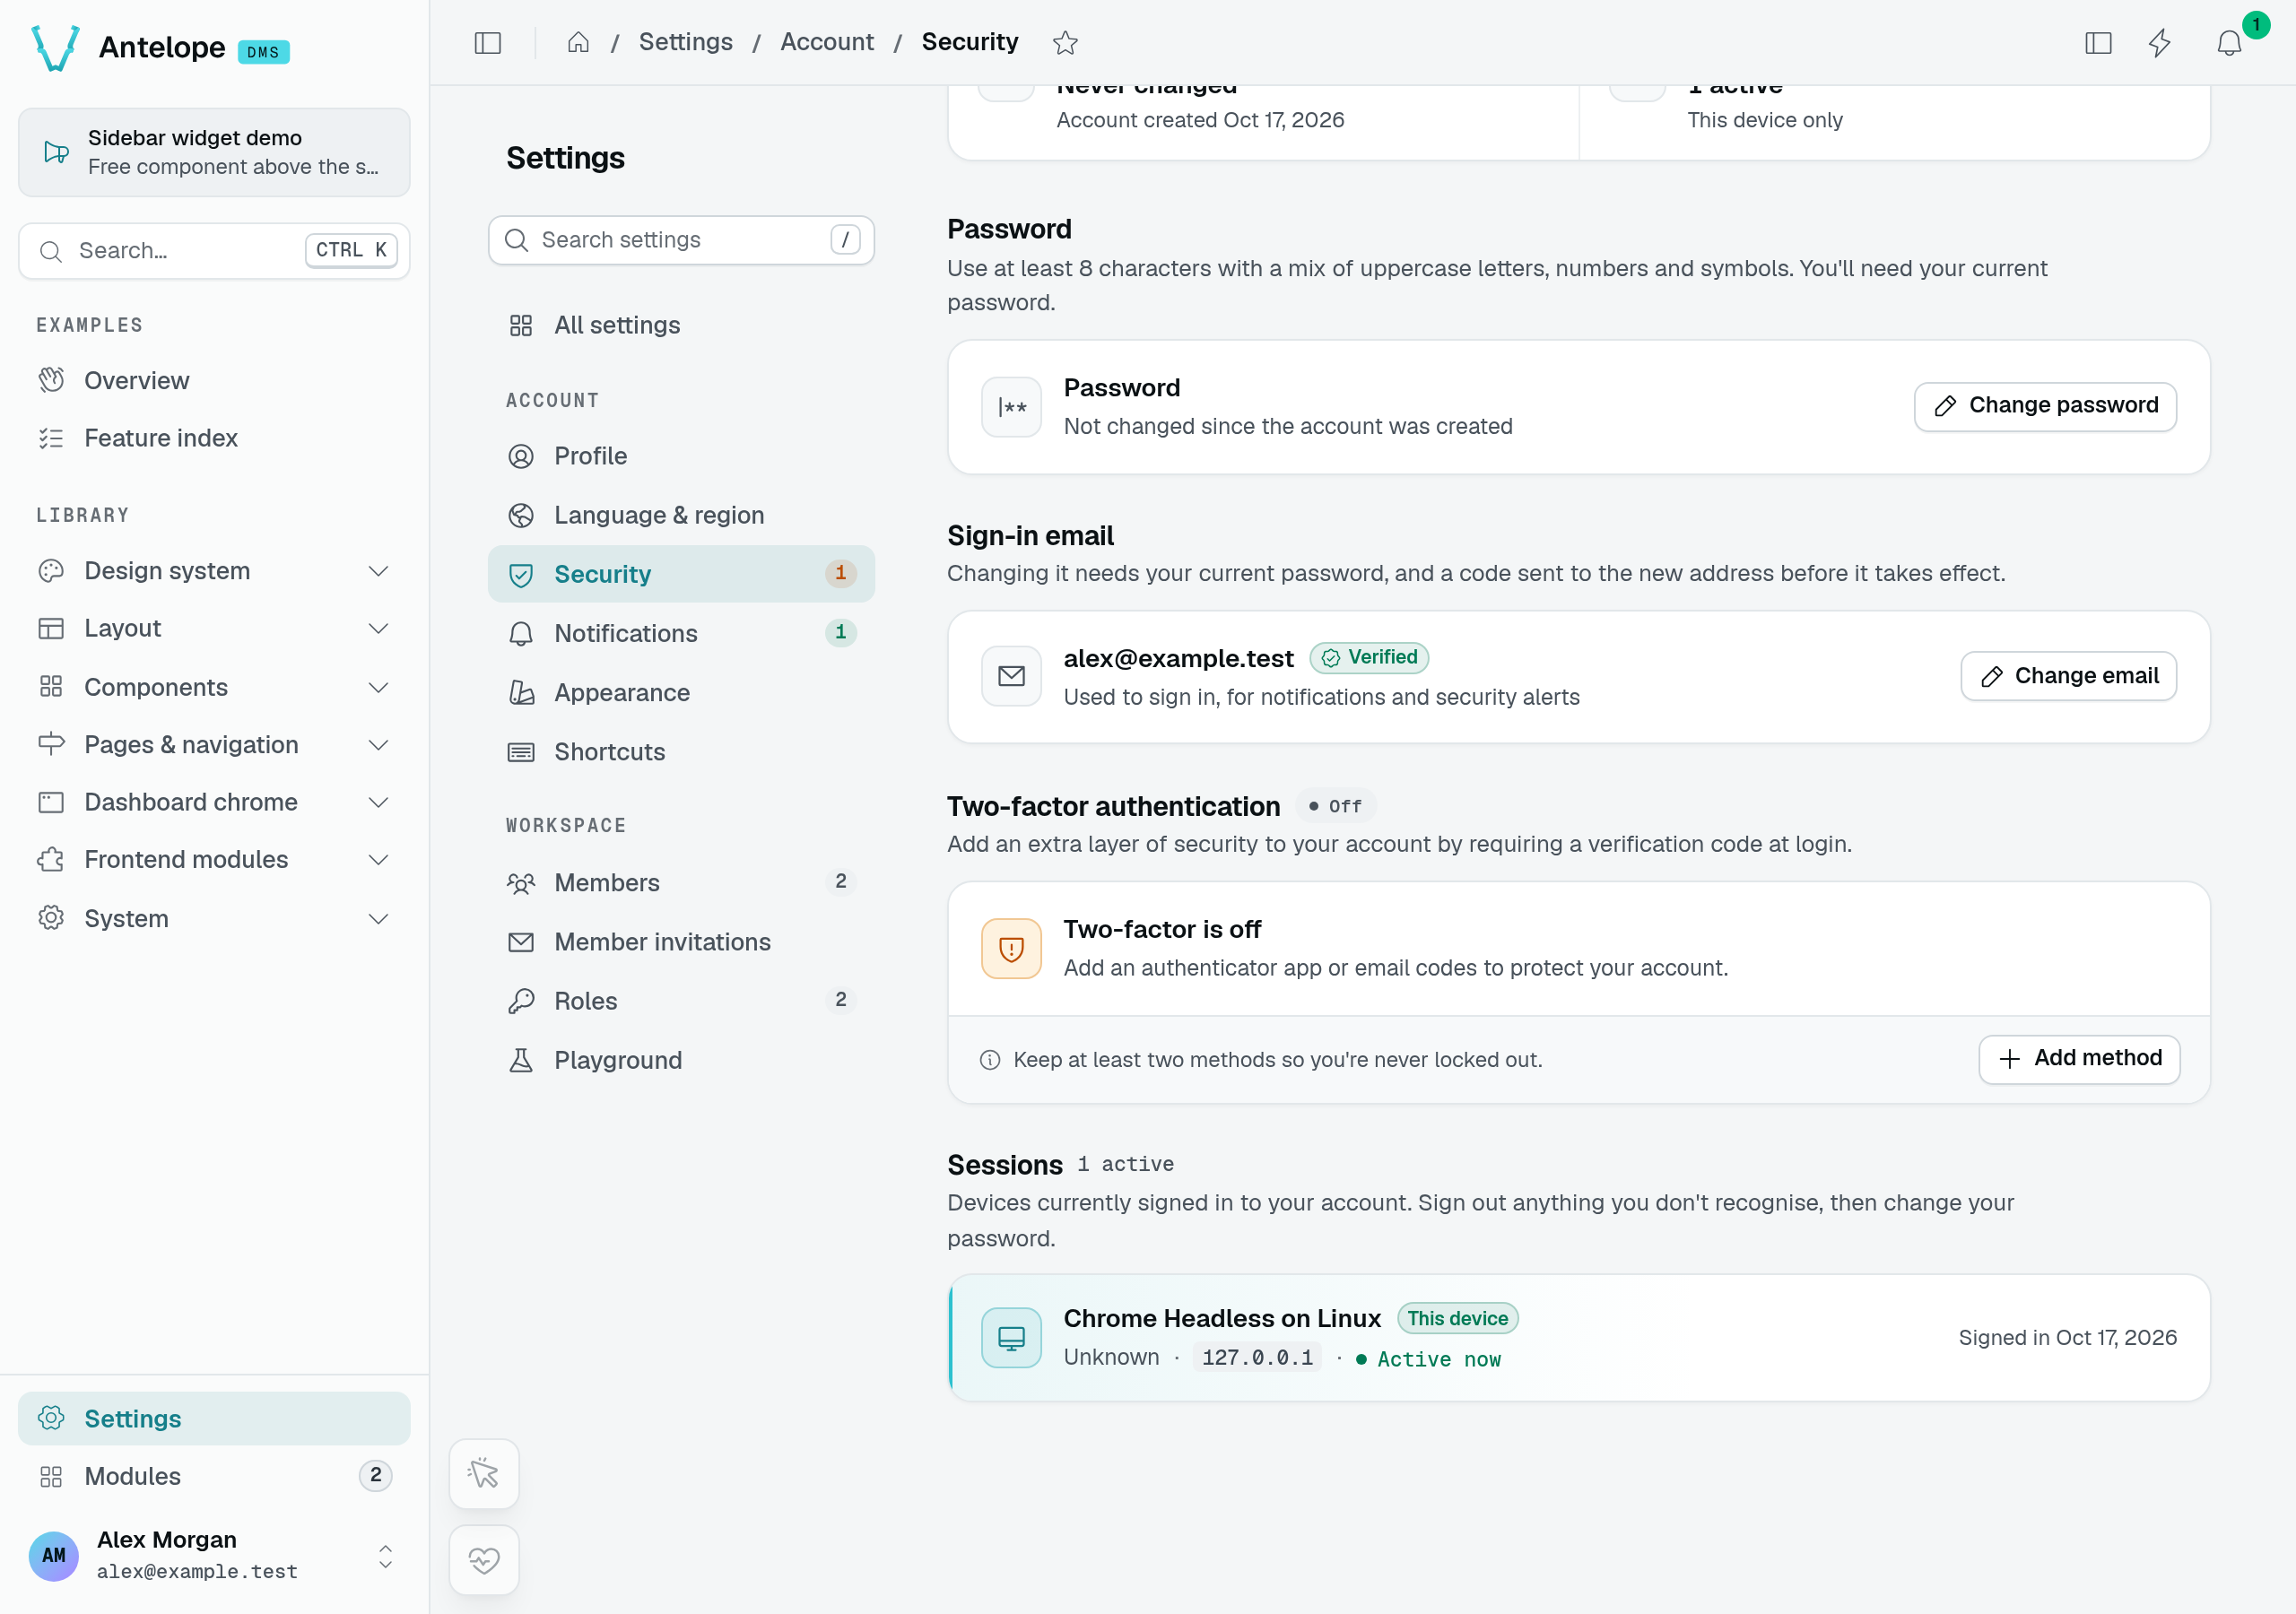This screenshot has width=2296, height=1614.
Task: Open quick actions lightning icon
Action: click(2160, 43)
